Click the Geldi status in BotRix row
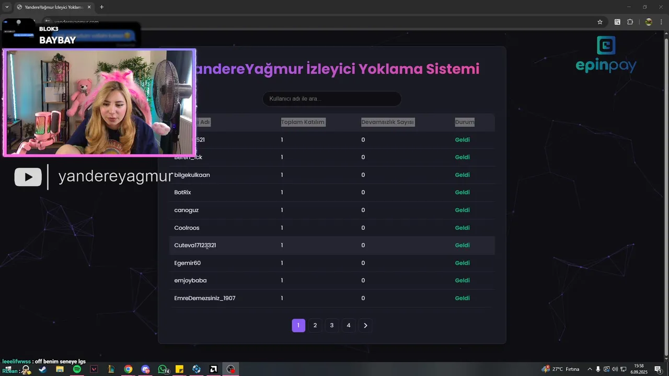669x376 pixels. pos(462,192)
